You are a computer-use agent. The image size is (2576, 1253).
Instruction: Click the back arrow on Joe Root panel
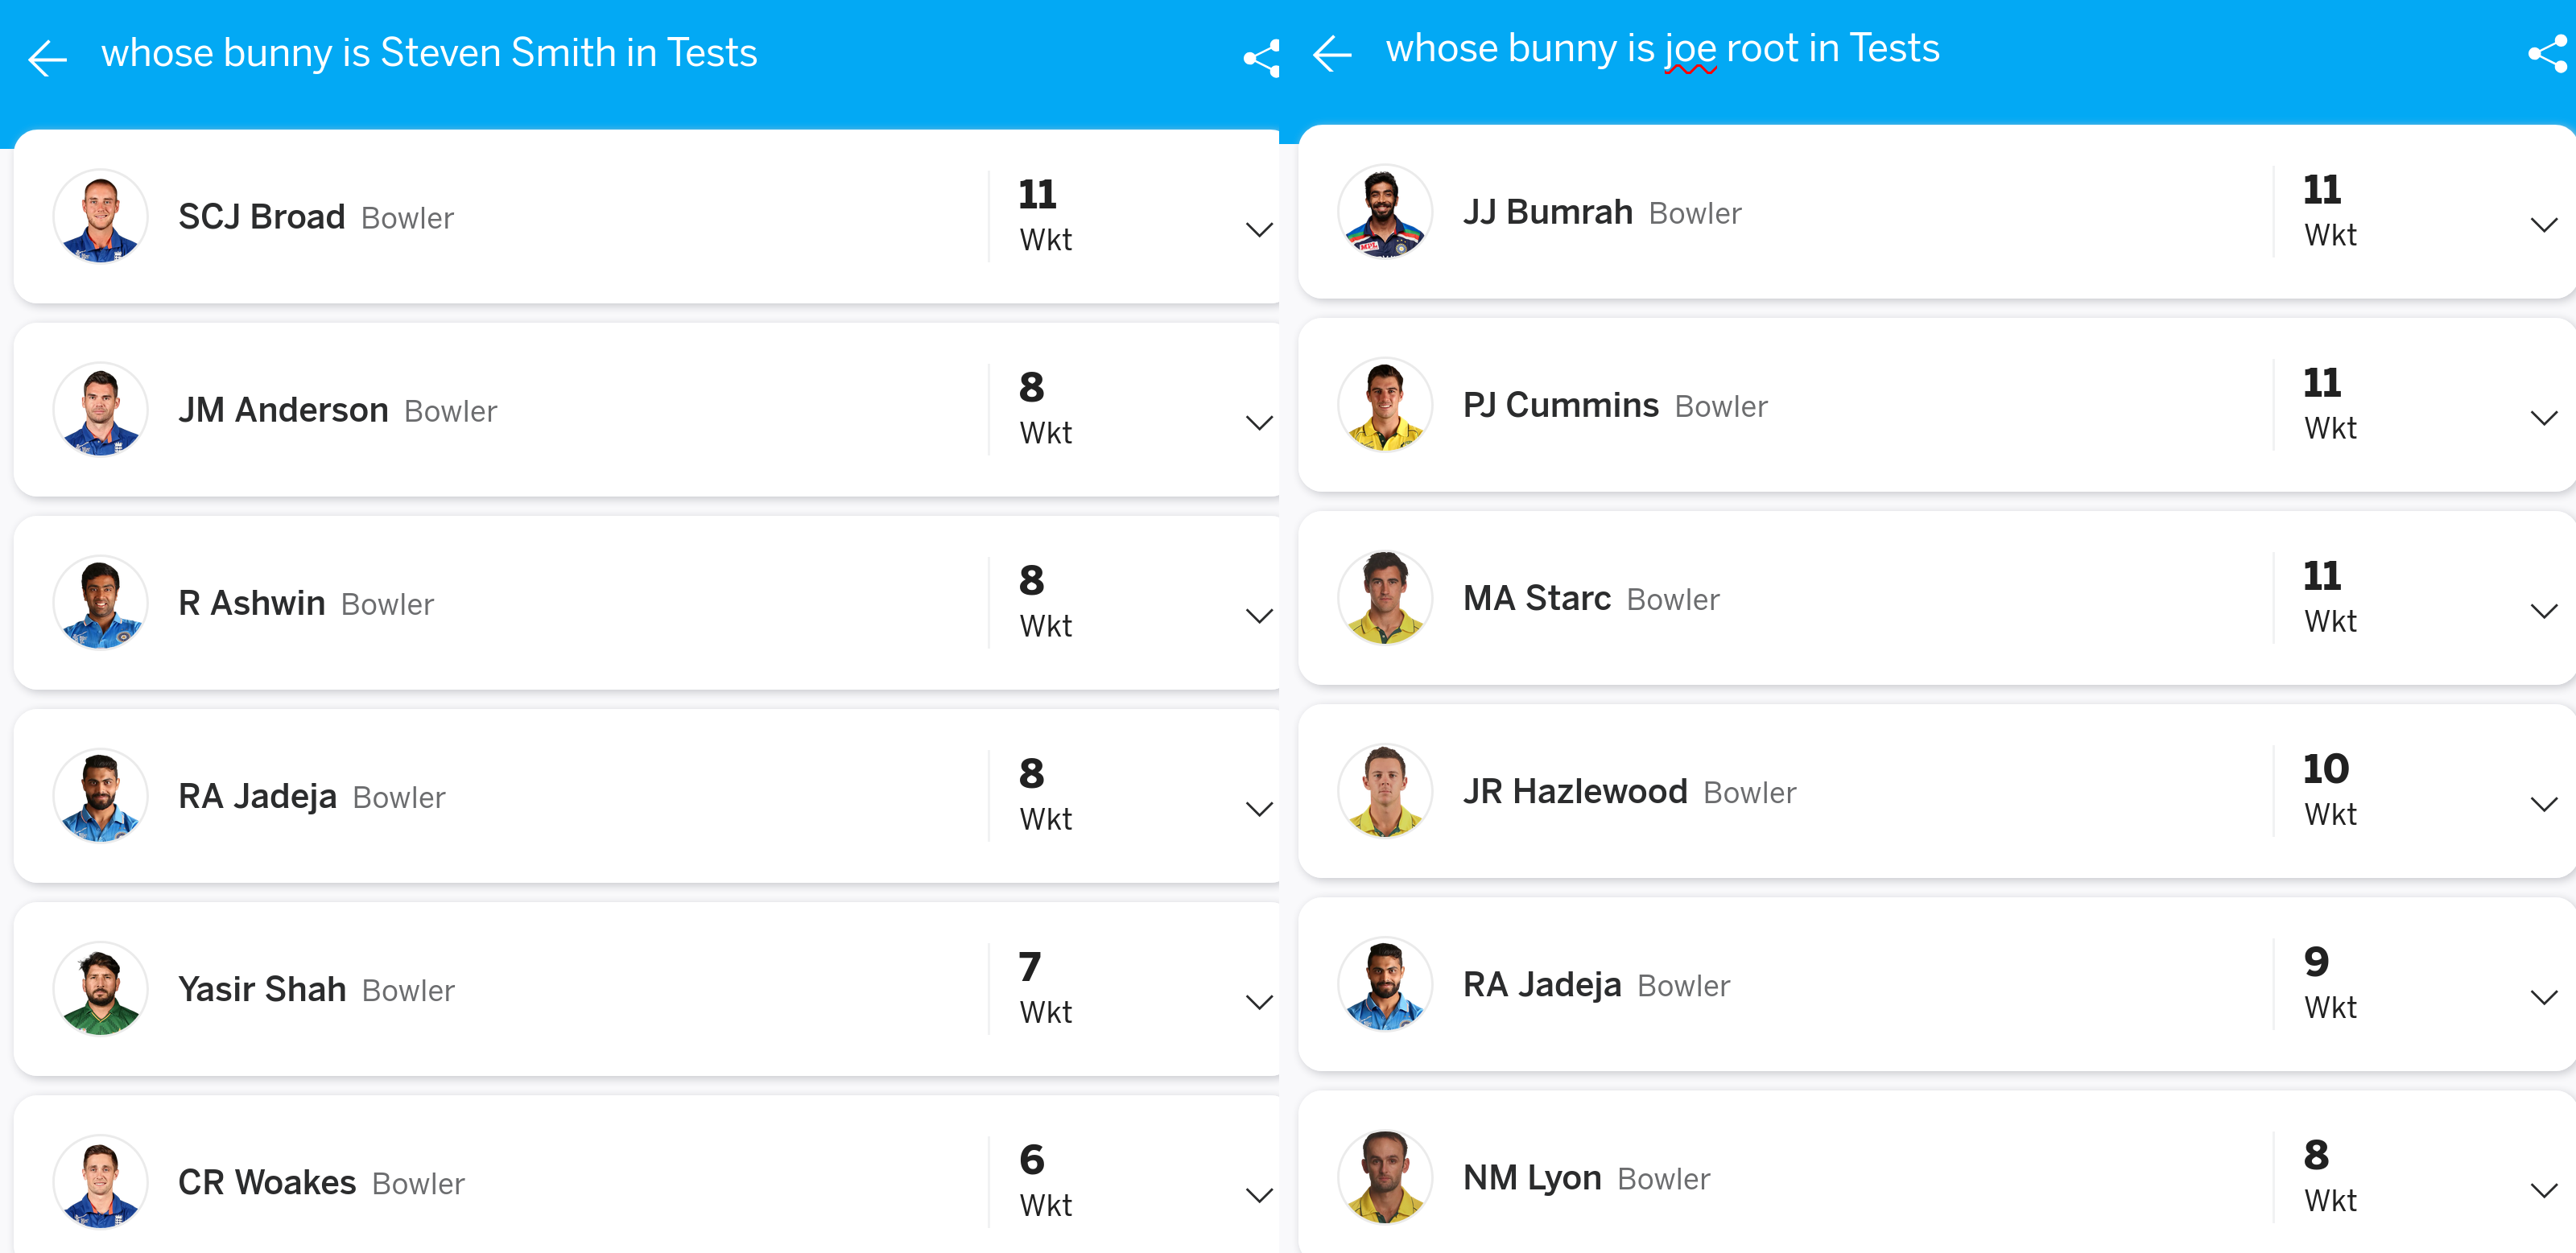click(1331, 54)
